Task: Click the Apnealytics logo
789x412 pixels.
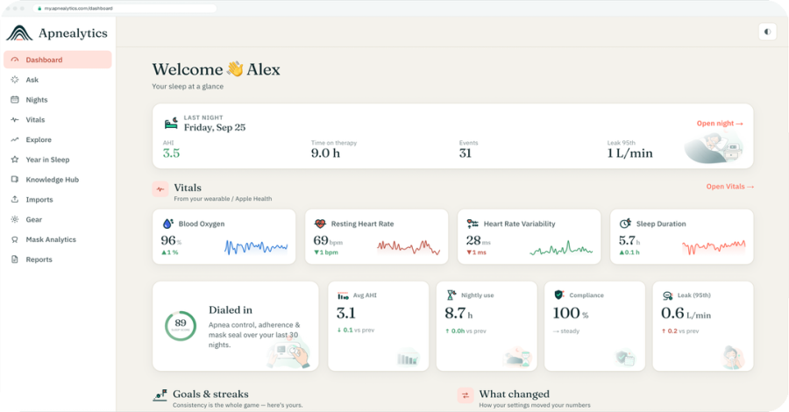Action: click(x=57, y=33)
